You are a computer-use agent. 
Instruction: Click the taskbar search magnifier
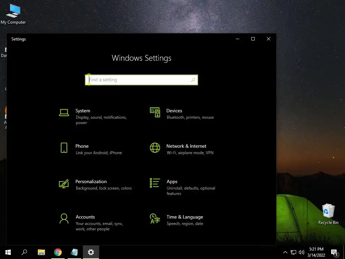click(24, 252)
